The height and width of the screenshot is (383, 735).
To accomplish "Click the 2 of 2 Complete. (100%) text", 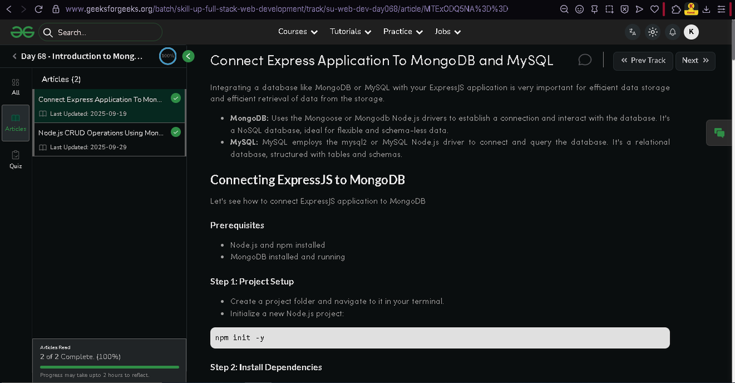I will tap(80, 357).
